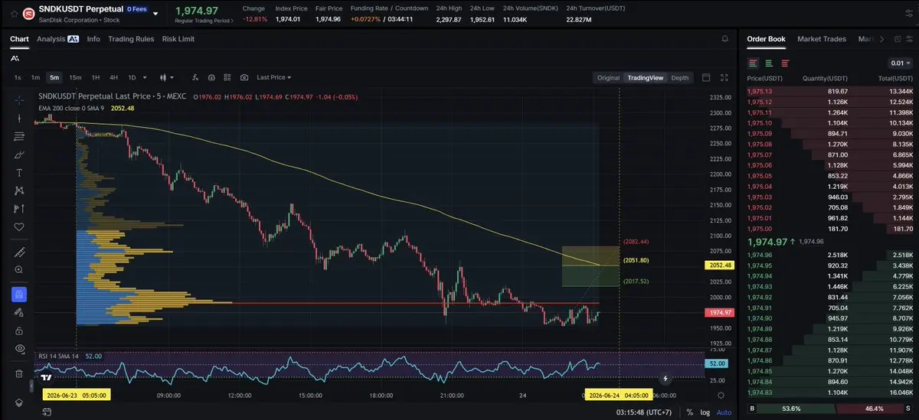Open the price alert bell icon
919x420 pixels.
point(724,38)
